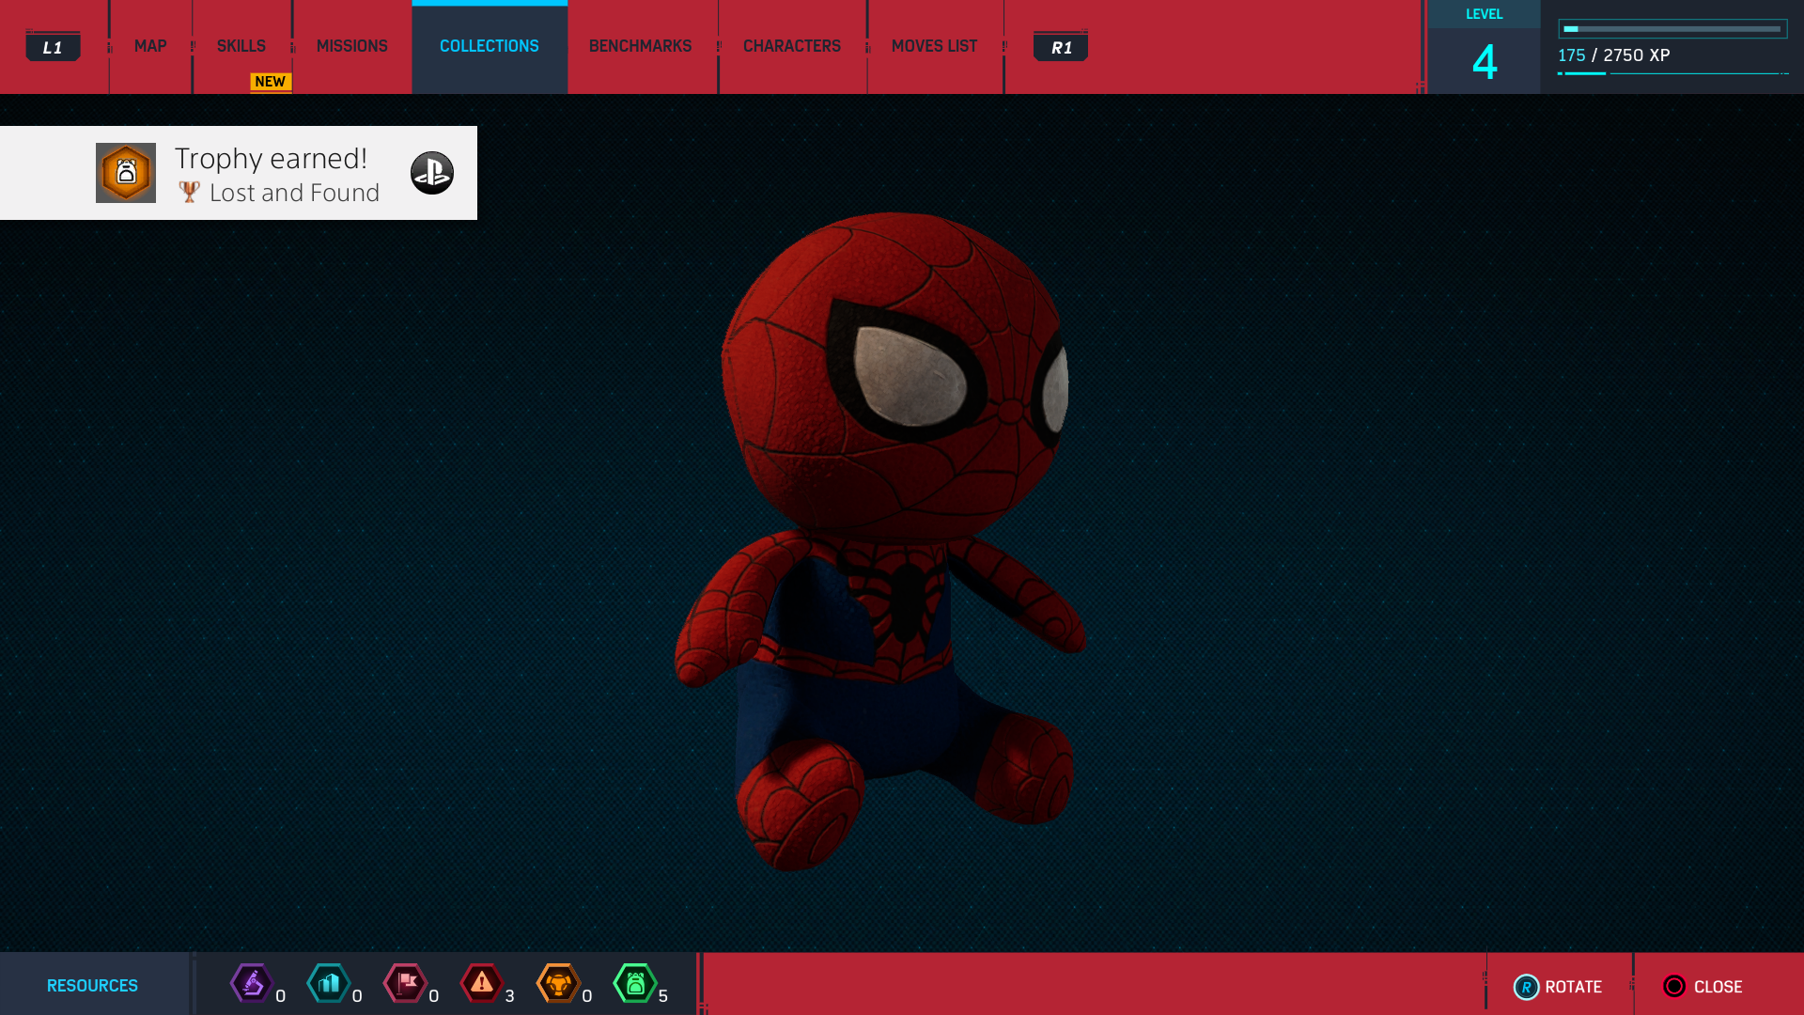Image resolution: width=1804 pixels, height=1015 pixels.
Task: Click the bronze trophy cup icon
Action: [x=190, y=193]
